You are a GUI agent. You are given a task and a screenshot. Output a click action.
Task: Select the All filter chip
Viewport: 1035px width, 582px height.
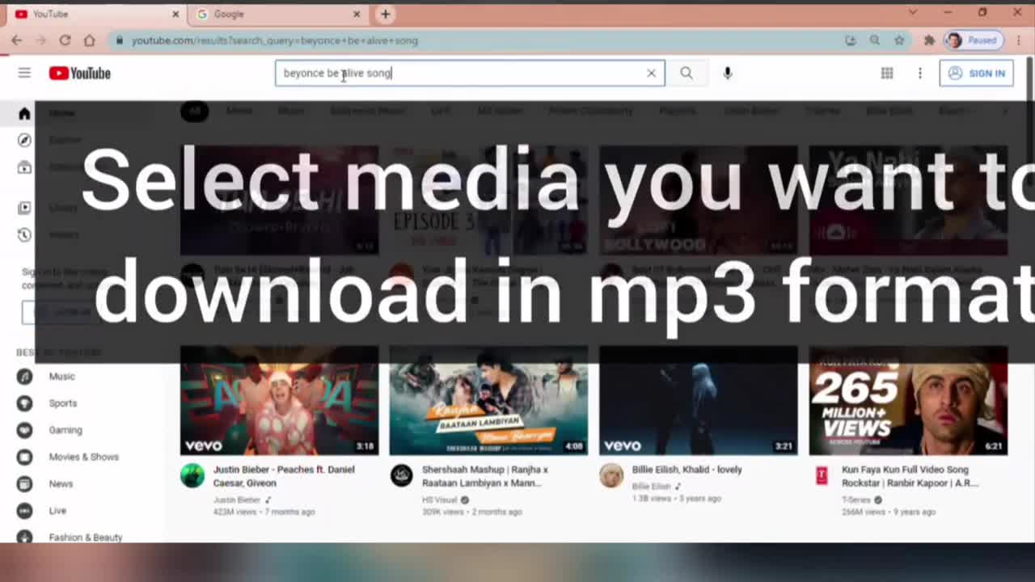194,111
